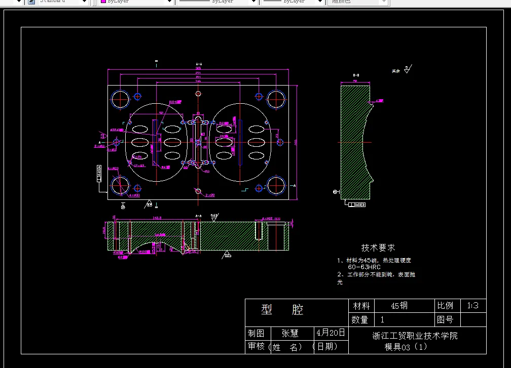Click the datum A symbol below plan view
This screenshot has width=511, height=368.
point(123,206)
